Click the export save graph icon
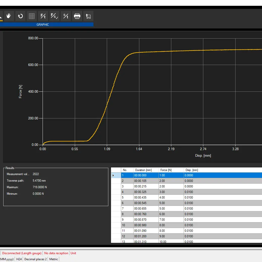The height and width of the screenshot is (262, 262). point(88,16)
